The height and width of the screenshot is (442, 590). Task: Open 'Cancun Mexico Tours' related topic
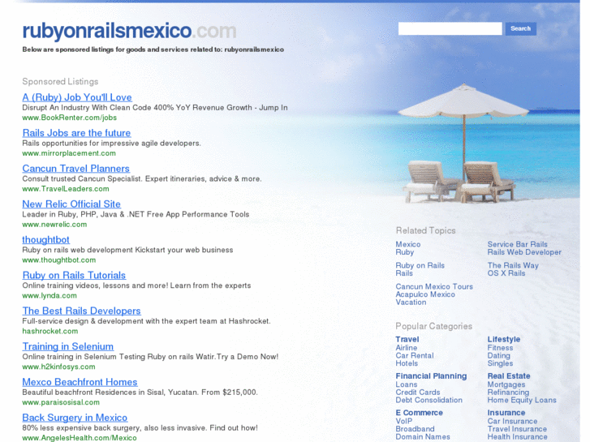[x=434, y=286]
